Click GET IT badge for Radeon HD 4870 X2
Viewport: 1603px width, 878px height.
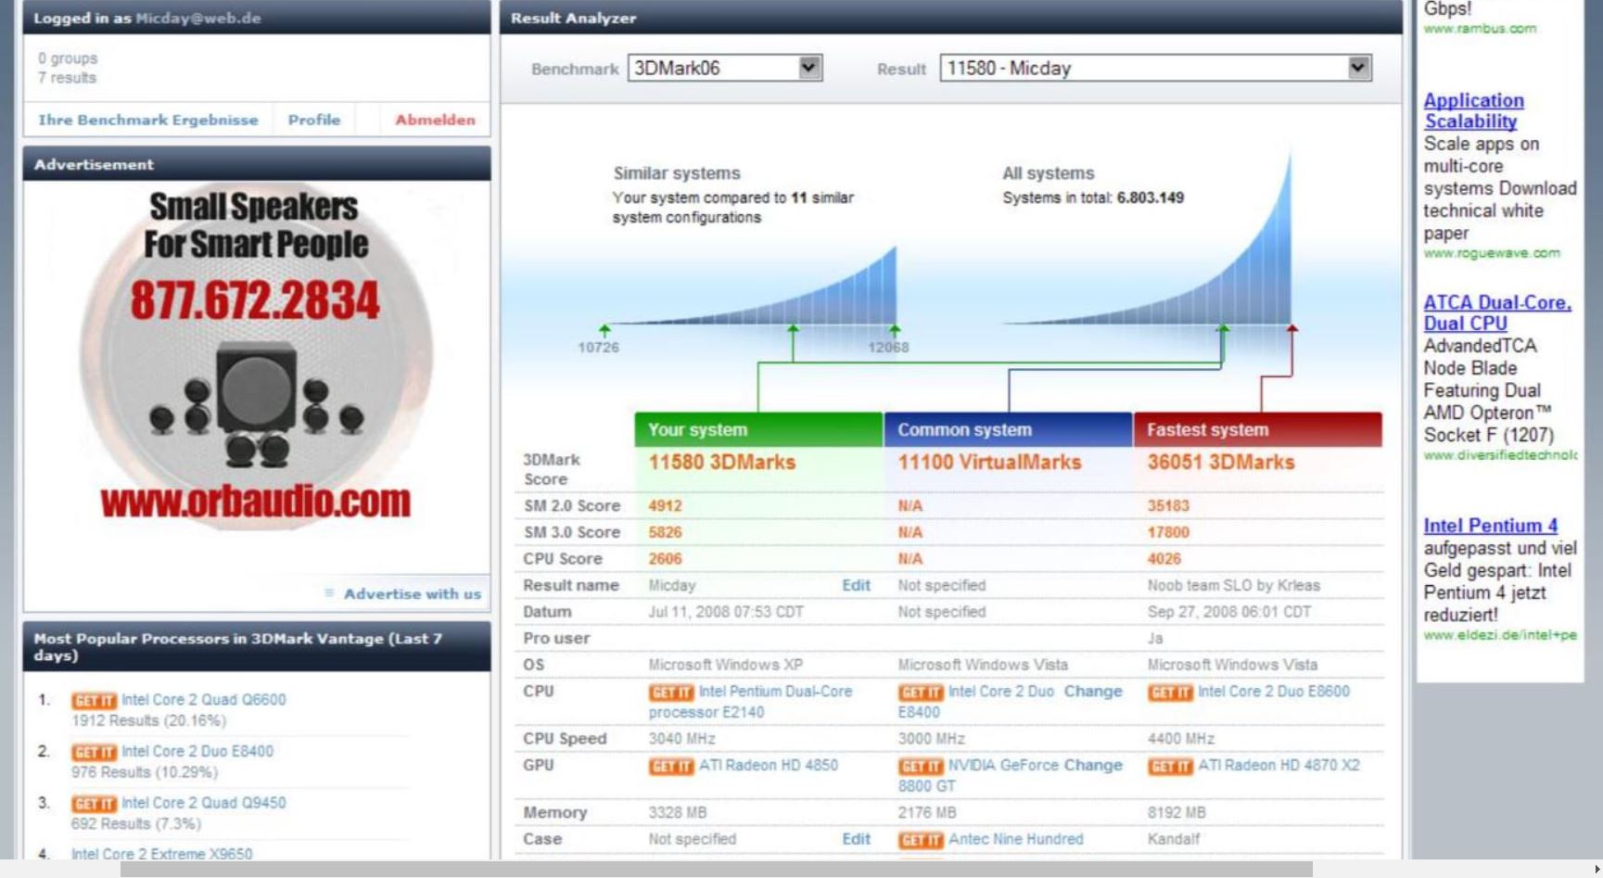1170,767
